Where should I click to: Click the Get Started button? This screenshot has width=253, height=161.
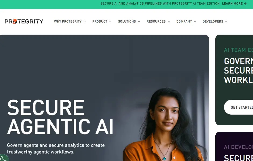click(238, 107)
